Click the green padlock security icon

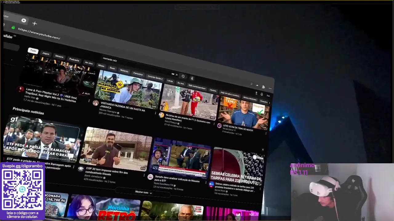[13, 28]
